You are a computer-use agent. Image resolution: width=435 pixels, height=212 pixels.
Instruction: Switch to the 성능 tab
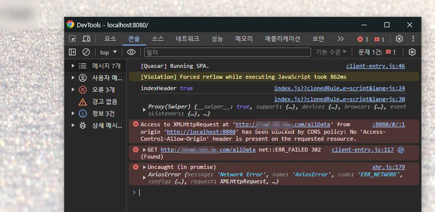pos(217,39)
